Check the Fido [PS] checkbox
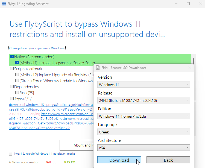The height and width of the screenshot is (168, 205). point(17,93)
